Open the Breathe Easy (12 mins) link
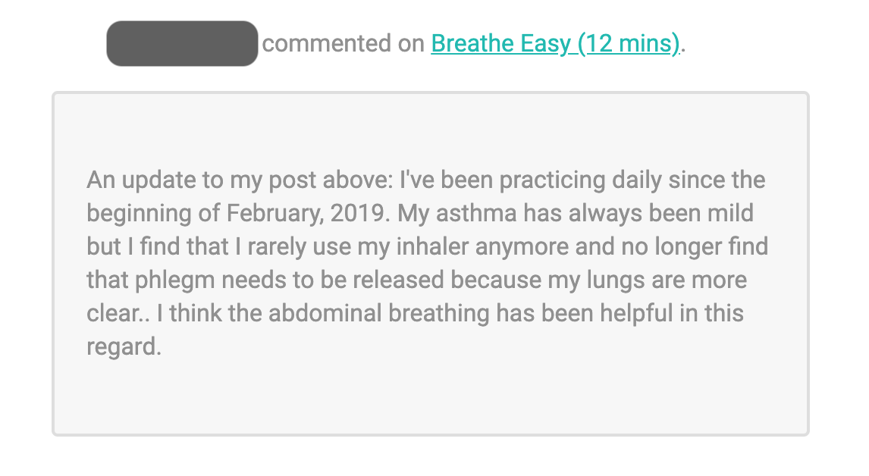The image size is (869, 476). coord(555,43)
